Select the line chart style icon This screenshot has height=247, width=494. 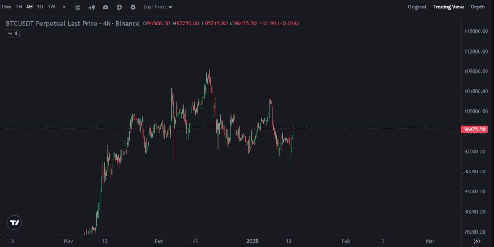click(x=78, y=7)
